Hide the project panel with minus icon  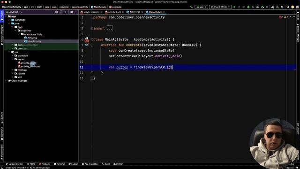[x=76, y=12]
